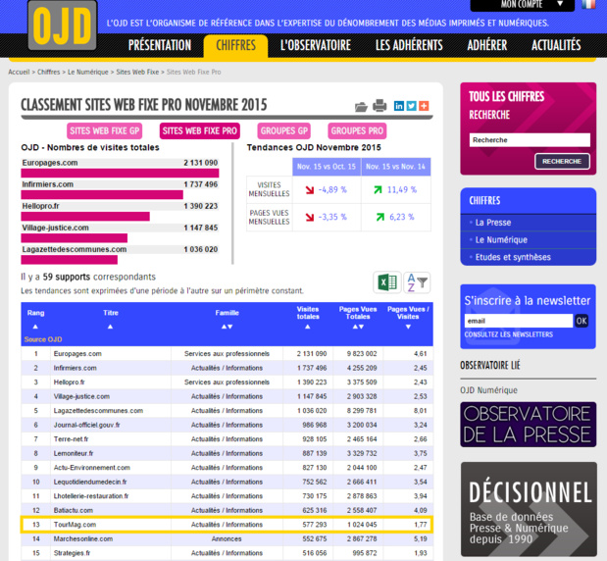Screen dimensions: 607x561
Task: Share the page on LinkedIn
Action: tap(398, 106)
